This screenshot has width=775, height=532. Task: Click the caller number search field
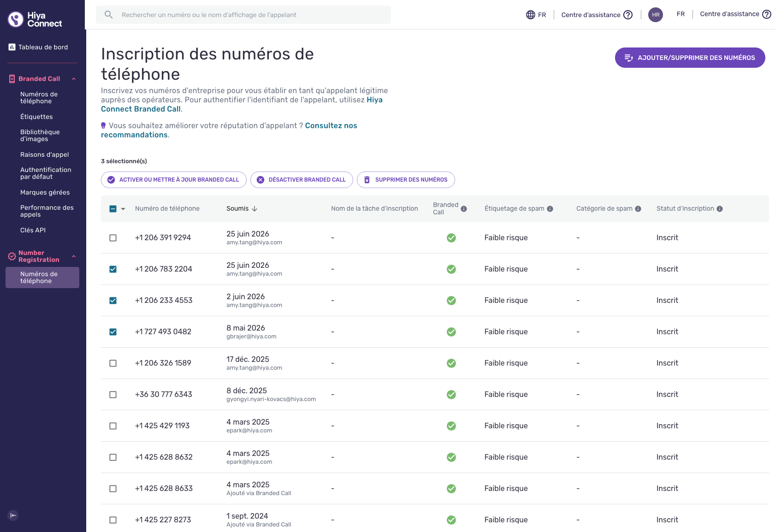[x=243, y=15]
